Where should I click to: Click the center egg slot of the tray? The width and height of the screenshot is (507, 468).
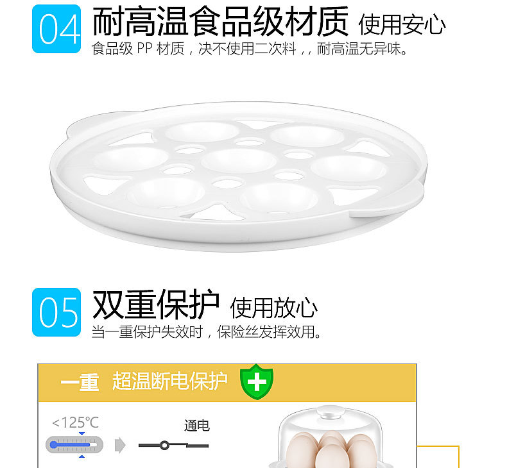tap(239, 160)
